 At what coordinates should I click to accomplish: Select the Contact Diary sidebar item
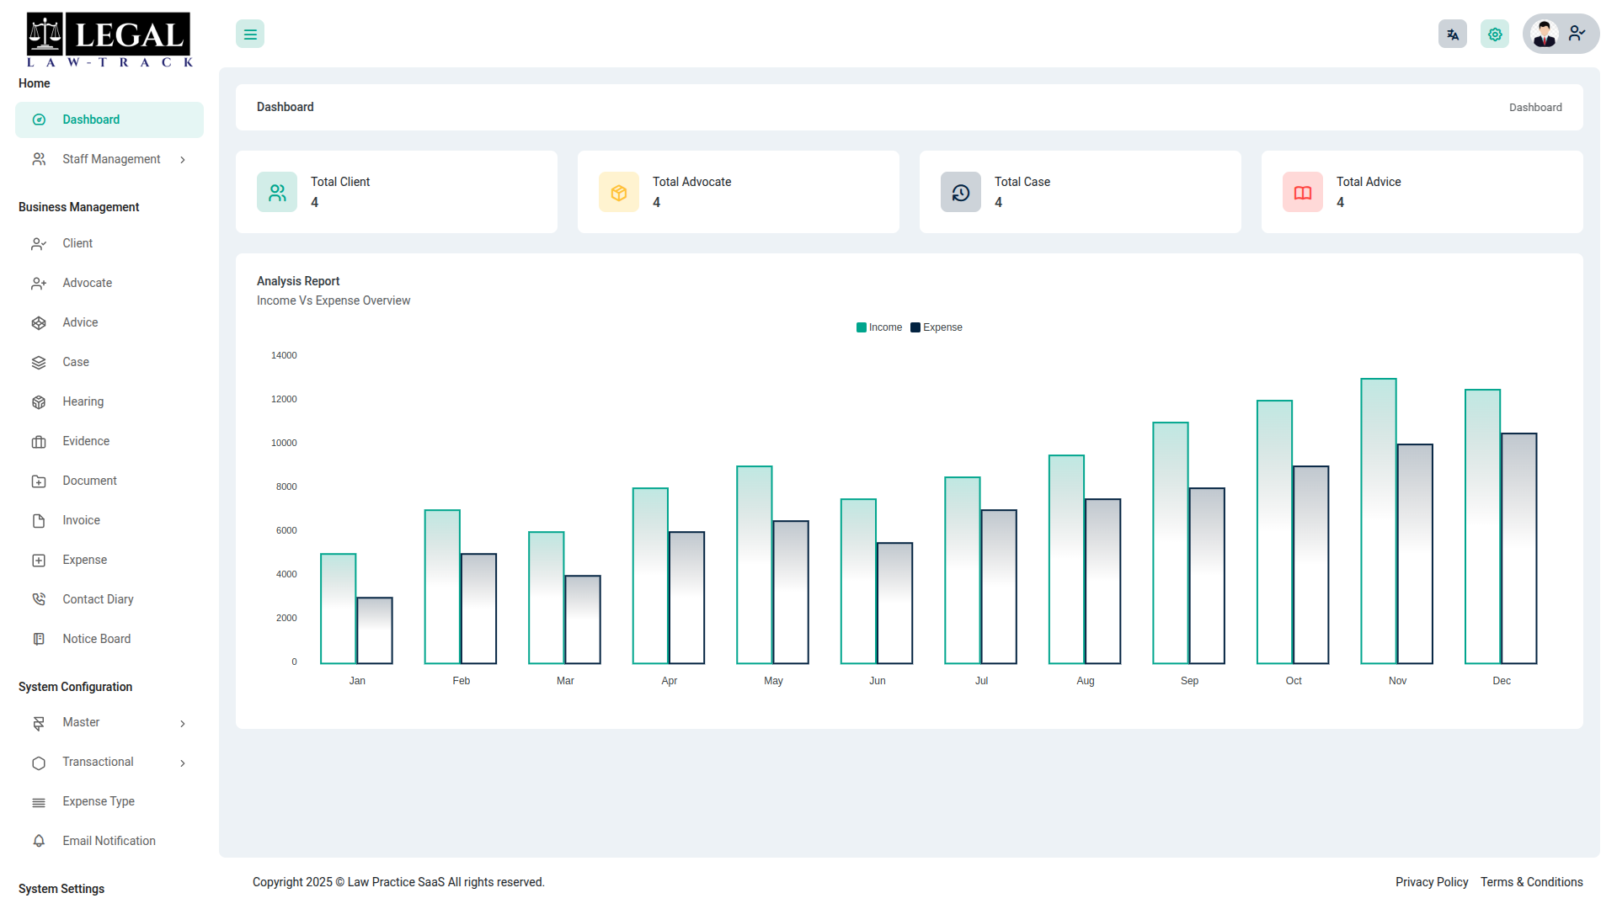pos(109,599)
